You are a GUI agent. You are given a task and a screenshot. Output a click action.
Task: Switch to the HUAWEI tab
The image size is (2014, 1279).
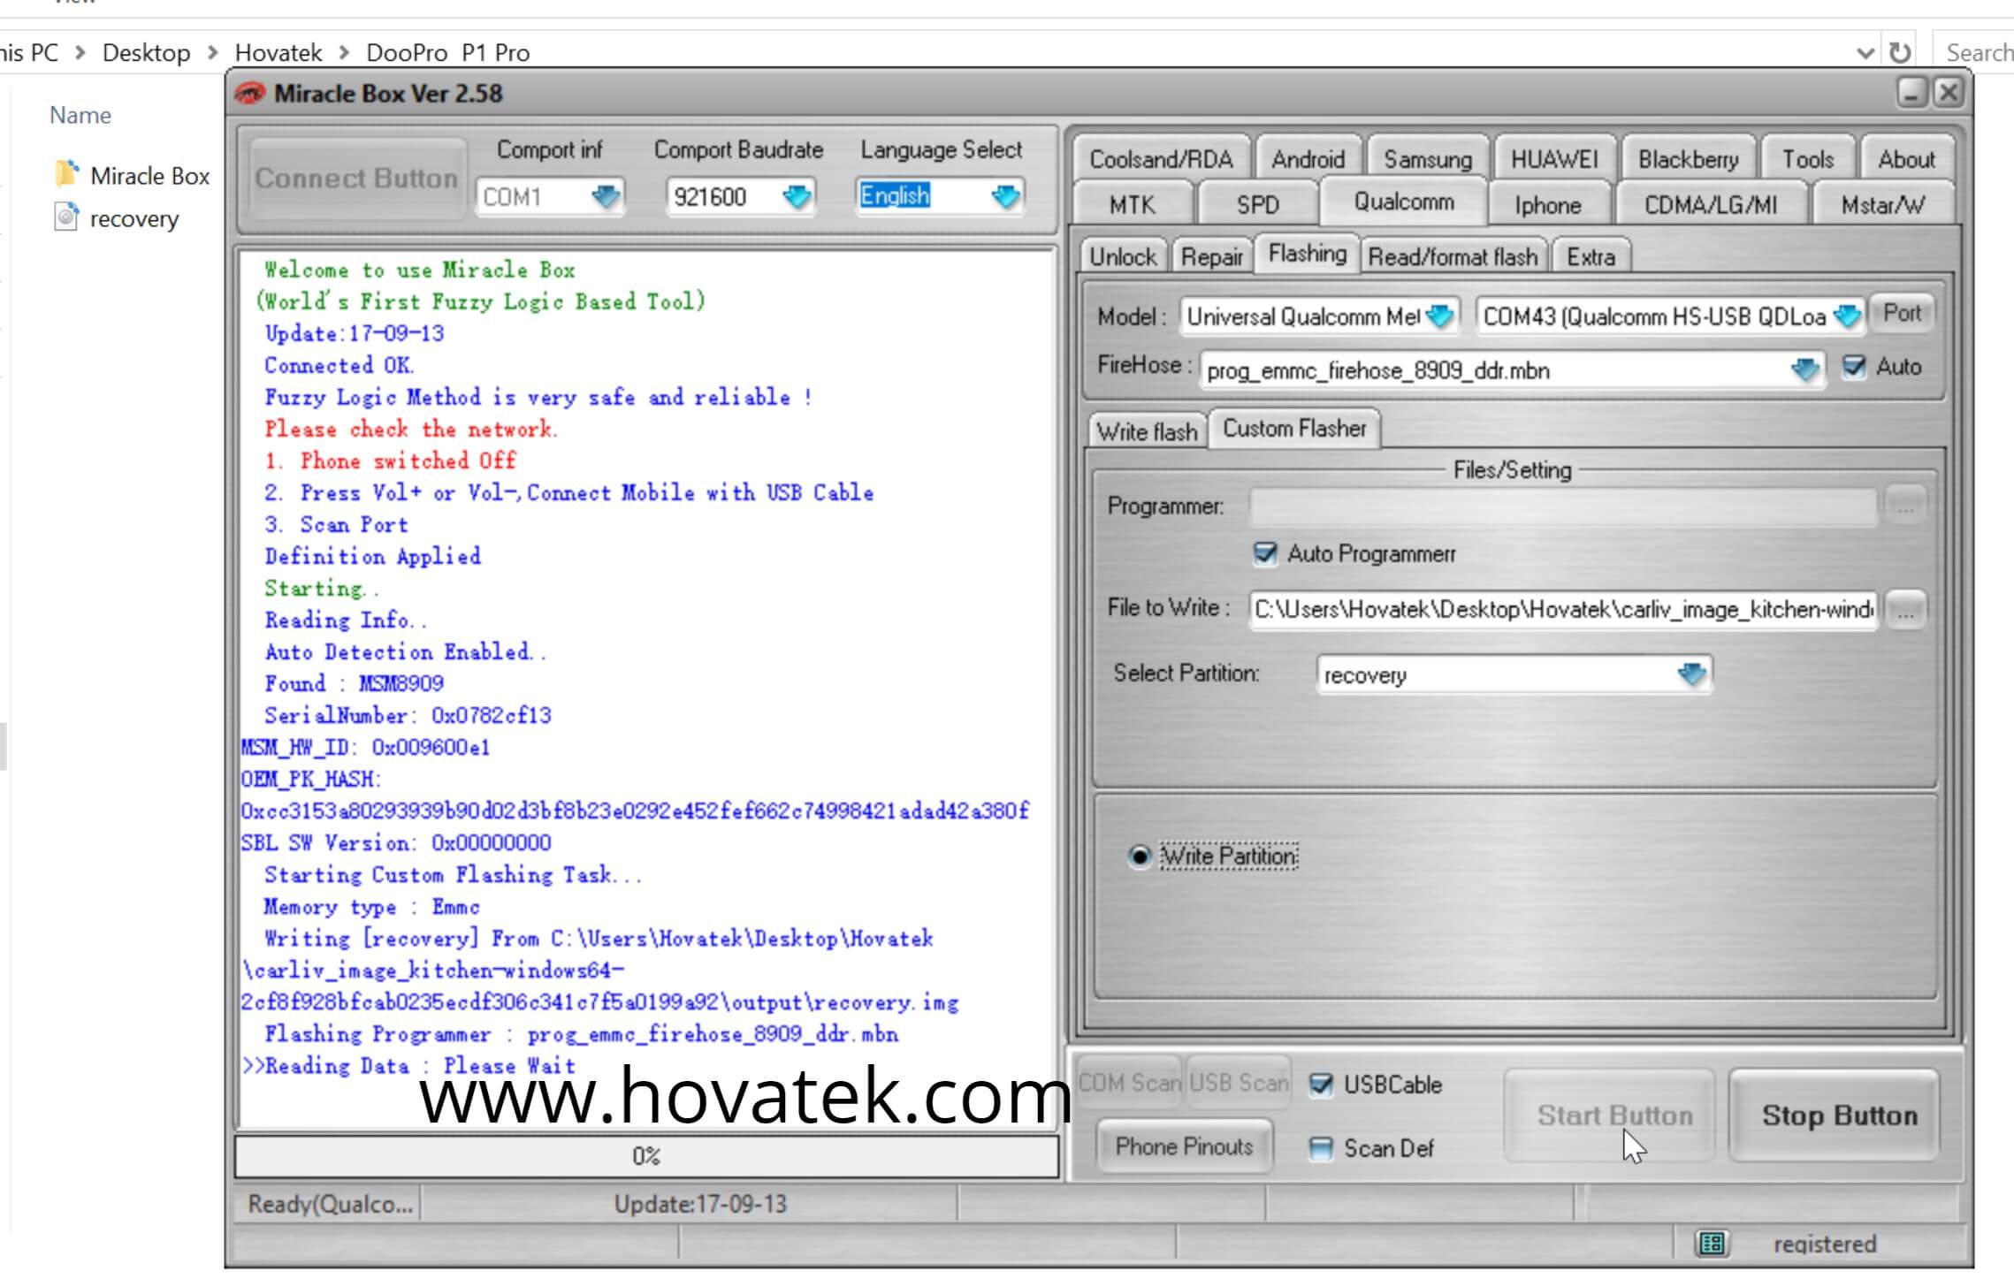[1554, 159]
